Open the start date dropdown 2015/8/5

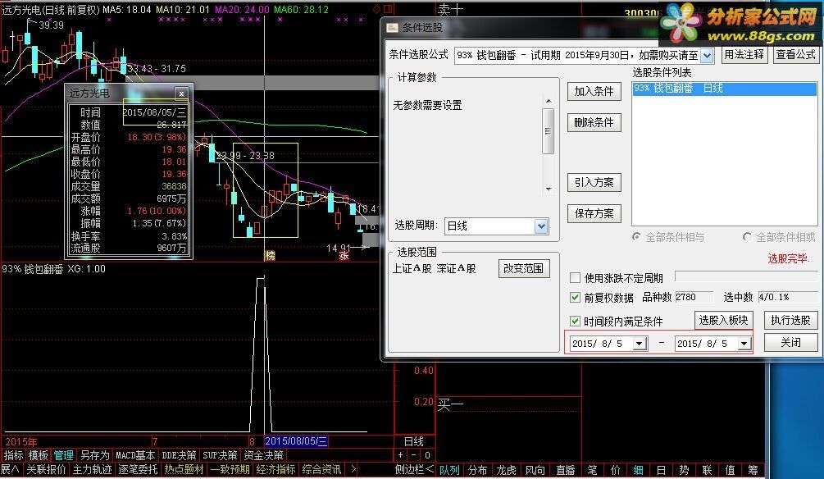point(639,344)
